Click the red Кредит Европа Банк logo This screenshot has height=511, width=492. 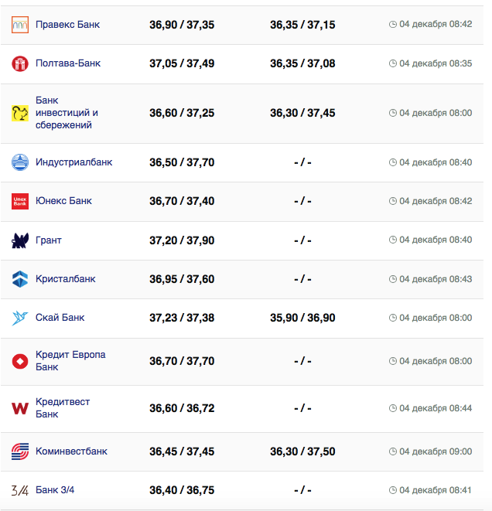tap(20, 361)
